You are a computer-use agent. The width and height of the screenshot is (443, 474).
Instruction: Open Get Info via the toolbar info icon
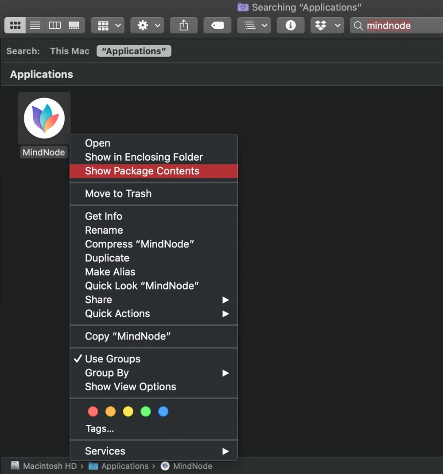click(x=290, y=25)
